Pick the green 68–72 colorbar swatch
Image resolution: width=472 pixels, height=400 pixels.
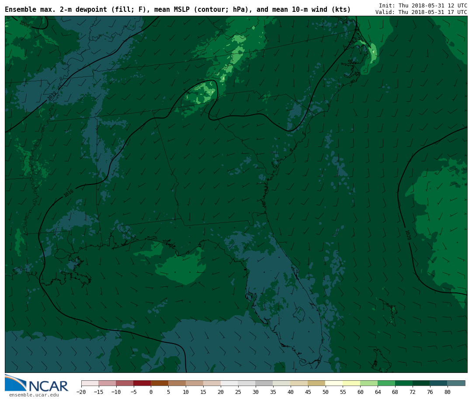[404, 383]
